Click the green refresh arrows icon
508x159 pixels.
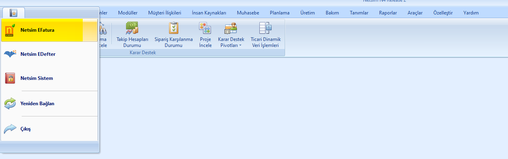(x=10, y=104)
